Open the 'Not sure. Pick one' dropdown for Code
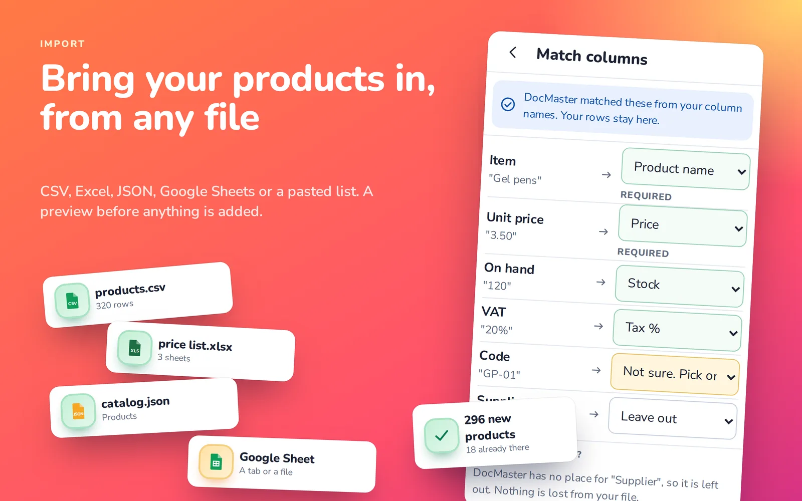This screenshot has height=501, width=802. [x=675, y=374]
